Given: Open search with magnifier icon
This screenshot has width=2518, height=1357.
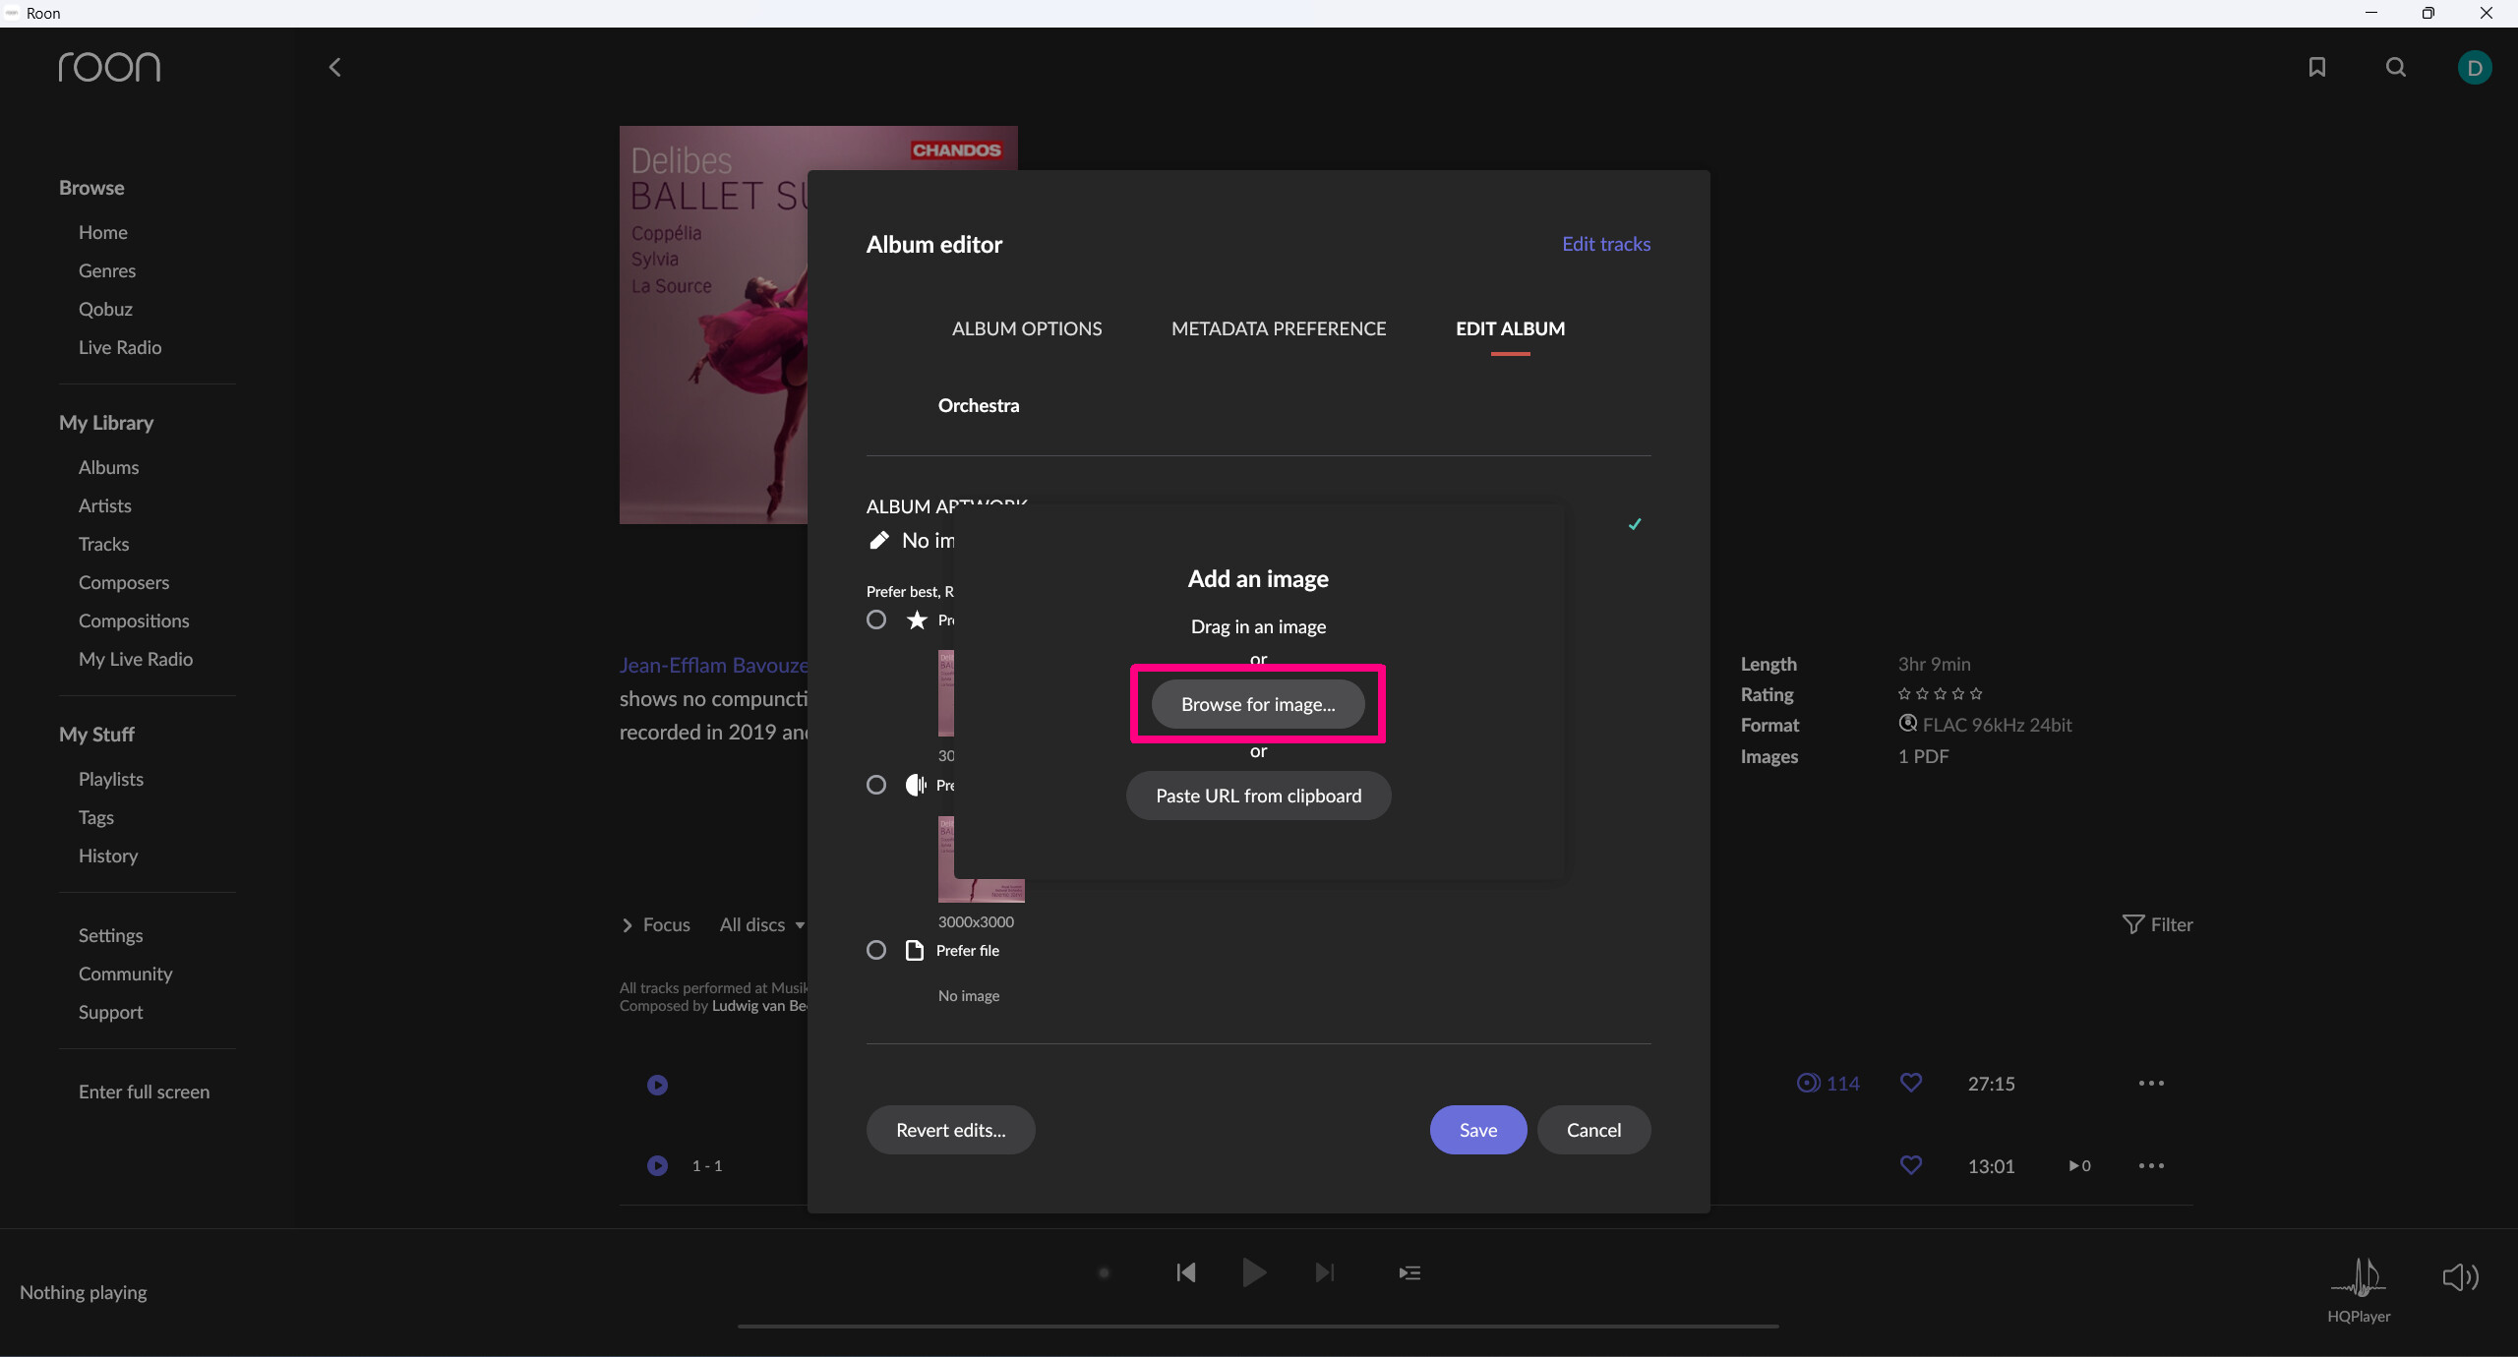Looking at the screenshot, I should (x=2396, y=67).
